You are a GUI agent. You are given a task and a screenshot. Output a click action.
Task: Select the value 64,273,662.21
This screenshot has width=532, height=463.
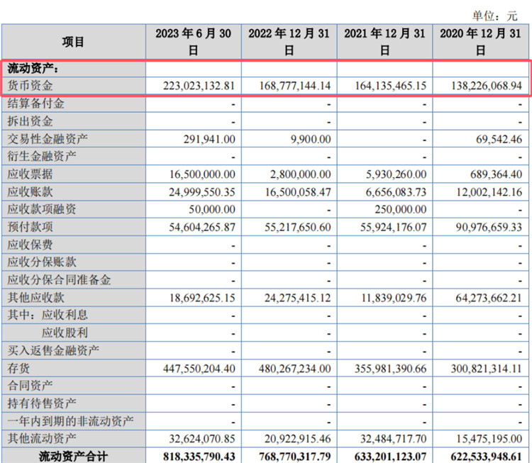[x=489, y=299]
